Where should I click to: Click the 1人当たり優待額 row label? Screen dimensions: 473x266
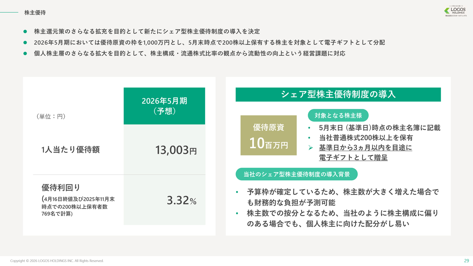point(71,150)
